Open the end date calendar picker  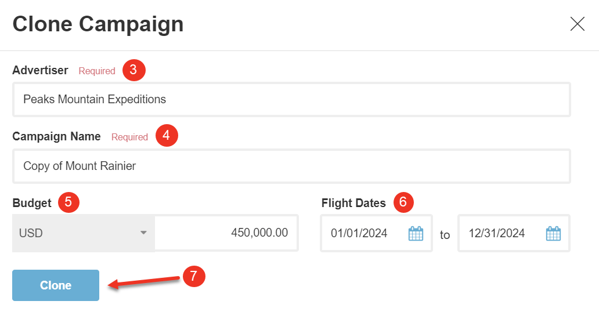(553, 234)
